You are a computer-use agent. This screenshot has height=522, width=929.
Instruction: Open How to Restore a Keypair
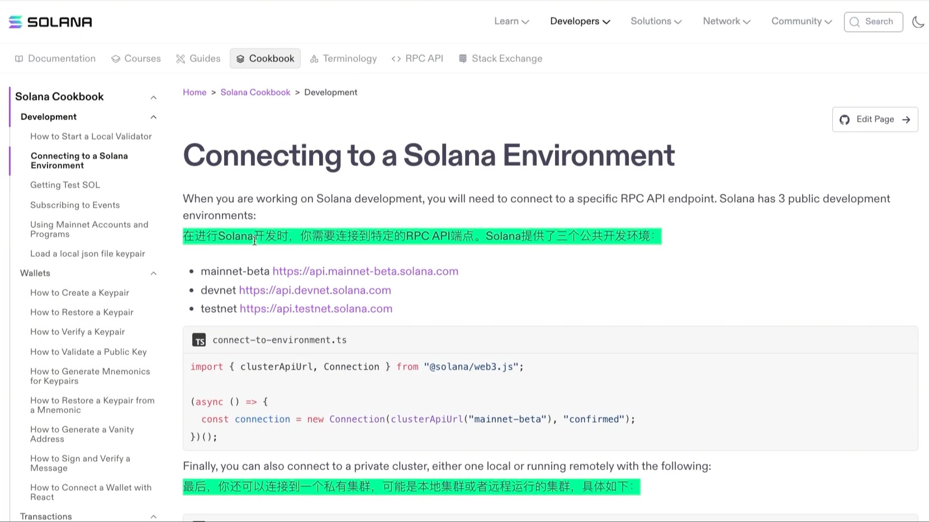point(82,312)
